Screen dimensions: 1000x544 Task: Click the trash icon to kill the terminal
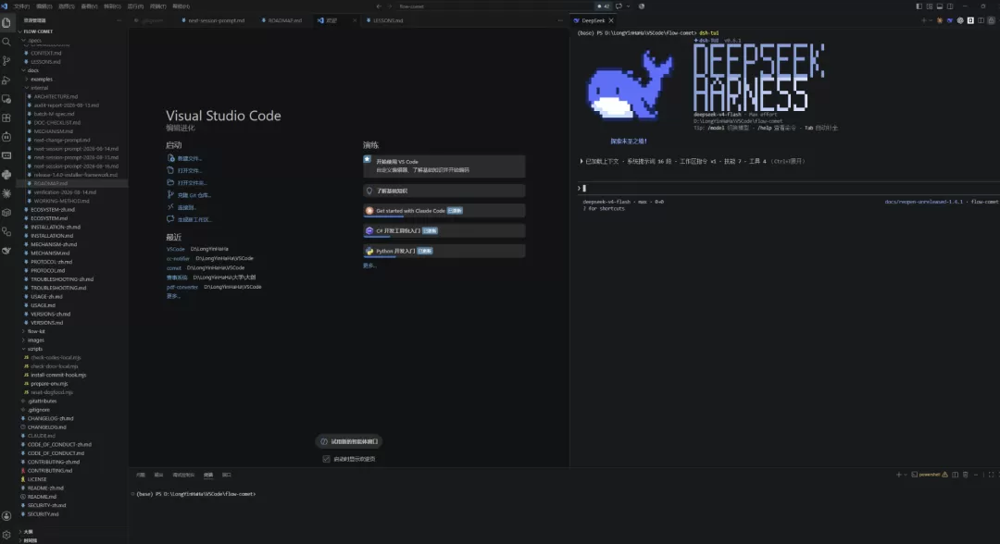[966, 475]
